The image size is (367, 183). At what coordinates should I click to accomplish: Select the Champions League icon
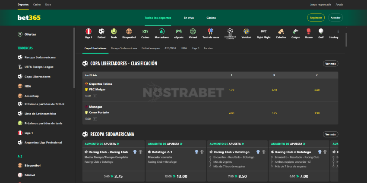[230, 34]
